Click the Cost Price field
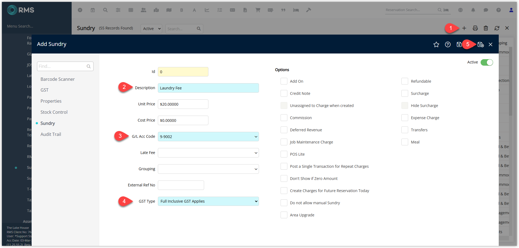Screen dimensions: 519x248 (x=183, y=120)
